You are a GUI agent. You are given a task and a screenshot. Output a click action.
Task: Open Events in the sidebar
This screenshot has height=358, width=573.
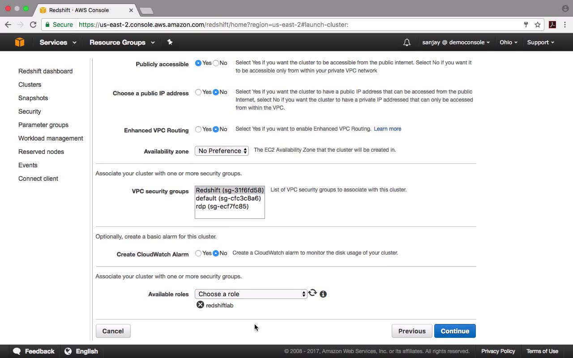[28, 165]
